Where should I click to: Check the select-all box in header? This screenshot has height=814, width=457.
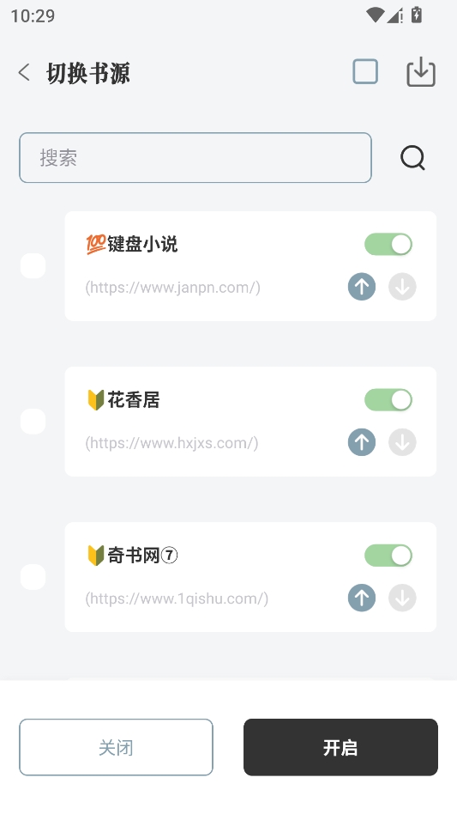[x=365, y=71]
